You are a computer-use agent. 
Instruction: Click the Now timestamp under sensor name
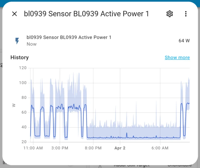coord(32,44)
